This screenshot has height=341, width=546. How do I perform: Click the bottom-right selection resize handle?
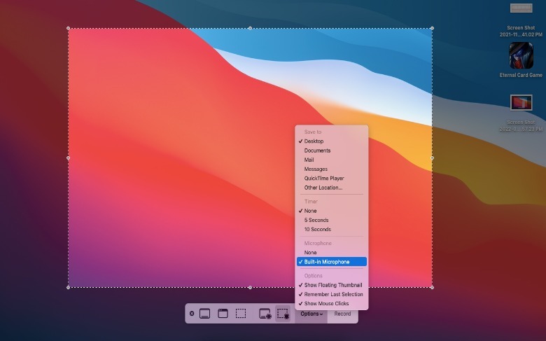pos(432,287)
